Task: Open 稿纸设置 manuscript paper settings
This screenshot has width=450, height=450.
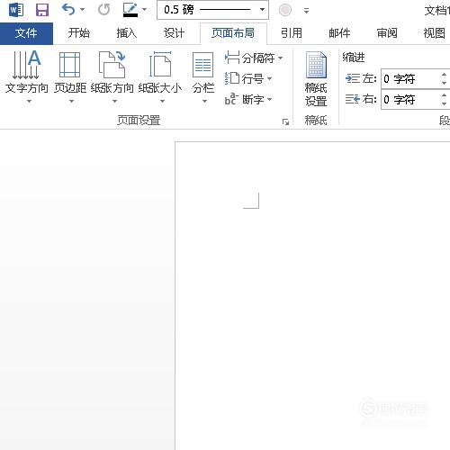Action: click(x=316, y=79)
